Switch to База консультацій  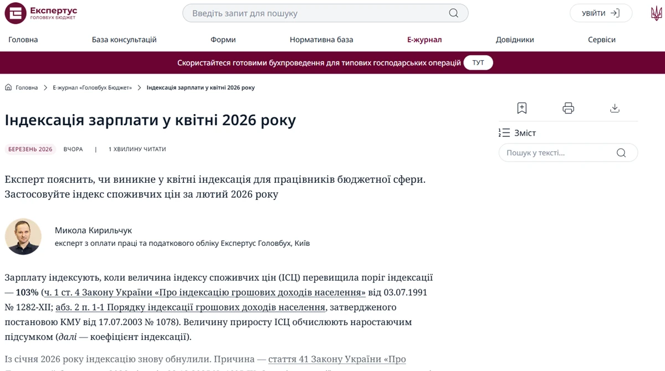point(124,39)
